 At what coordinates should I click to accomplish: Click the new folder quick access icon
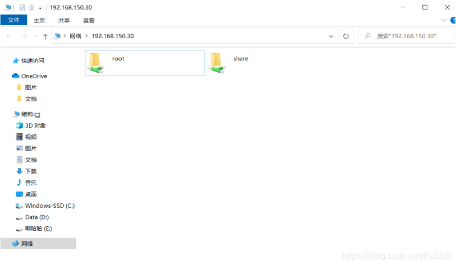tap(32, 7)
